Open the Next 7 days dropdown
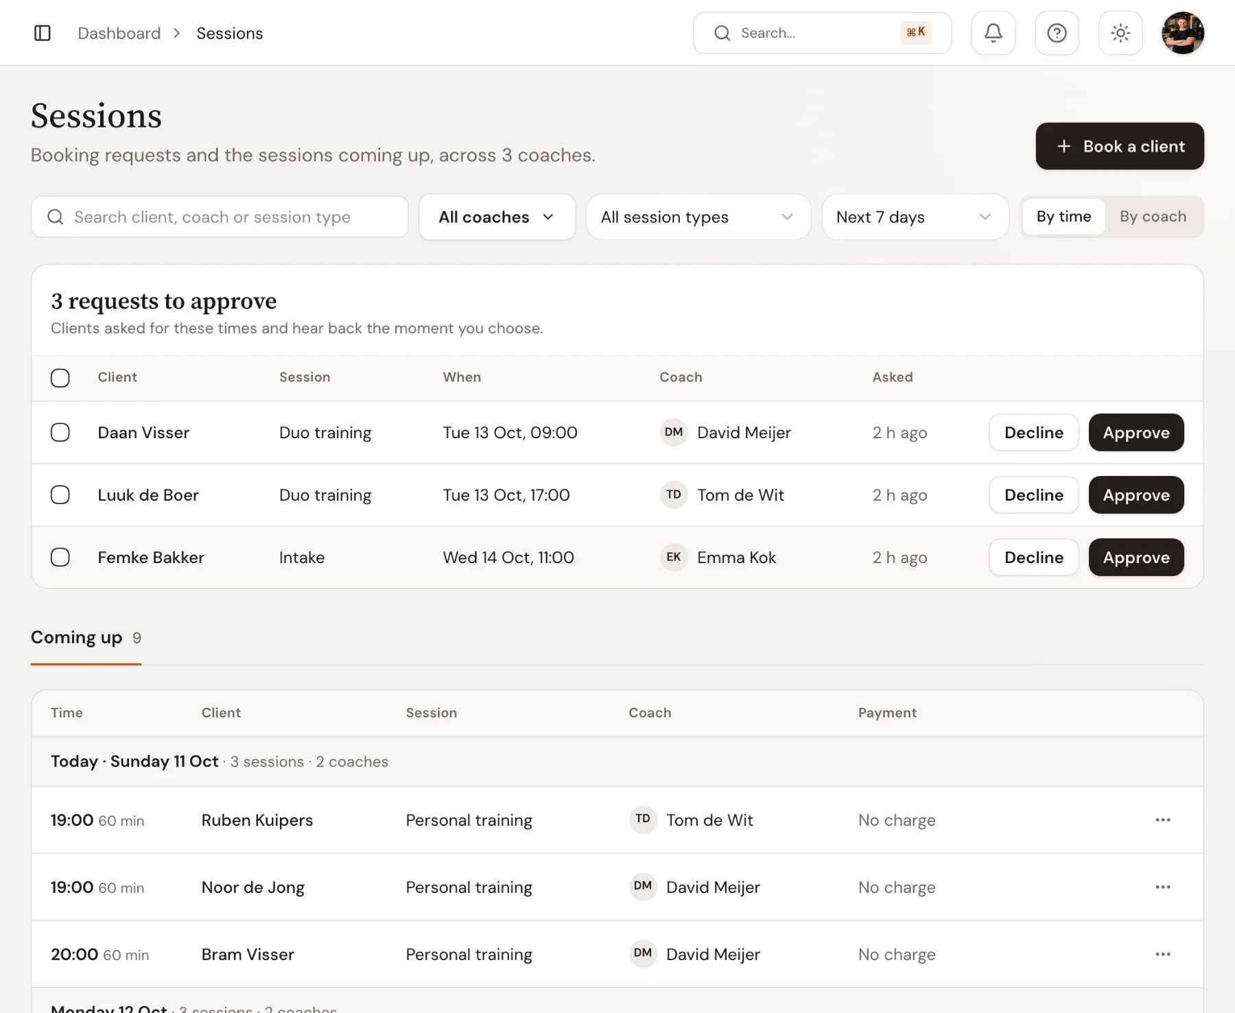The image size is (1235, 1013). 915,217
